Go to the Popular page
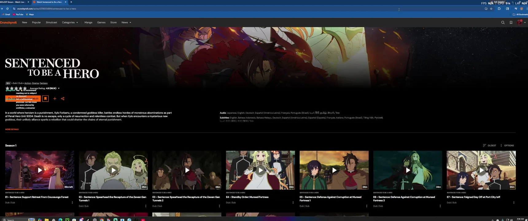The width and height of the screenshot is (528, 221). 36,22
